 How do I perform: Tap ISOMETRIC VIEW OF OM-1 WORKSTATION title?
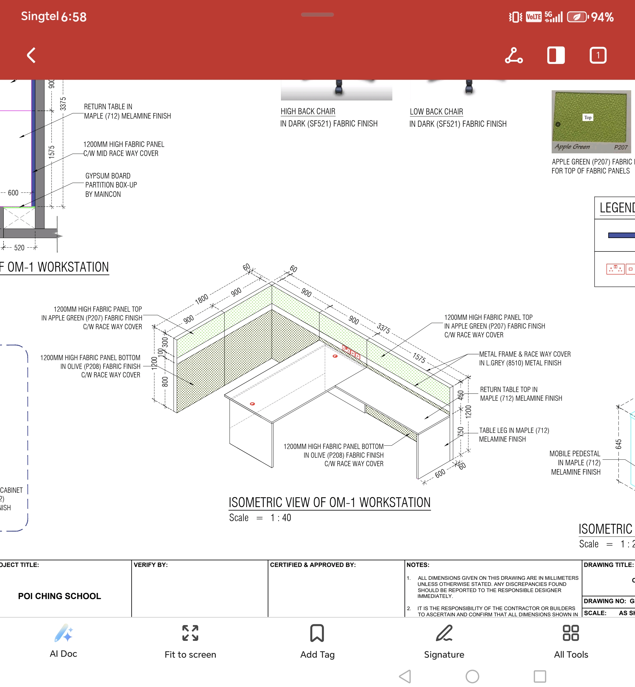point(329,502)
